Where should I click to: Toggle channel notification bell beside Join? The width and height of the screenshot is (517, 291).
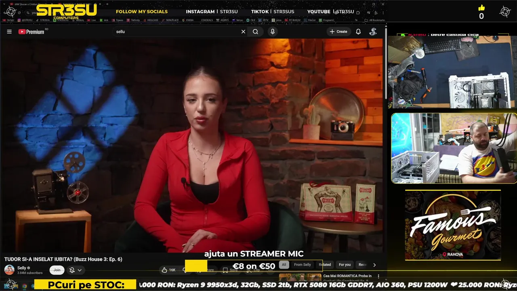click(x=72, y=270)
